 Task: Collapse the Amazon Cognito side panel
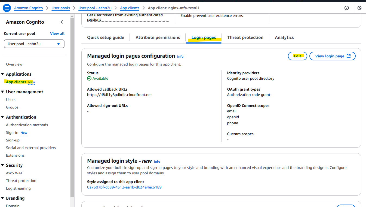tap(62, 22)
